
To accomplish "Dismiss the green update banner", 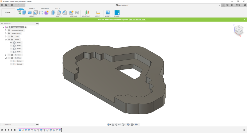I will [x=244, y=19].
